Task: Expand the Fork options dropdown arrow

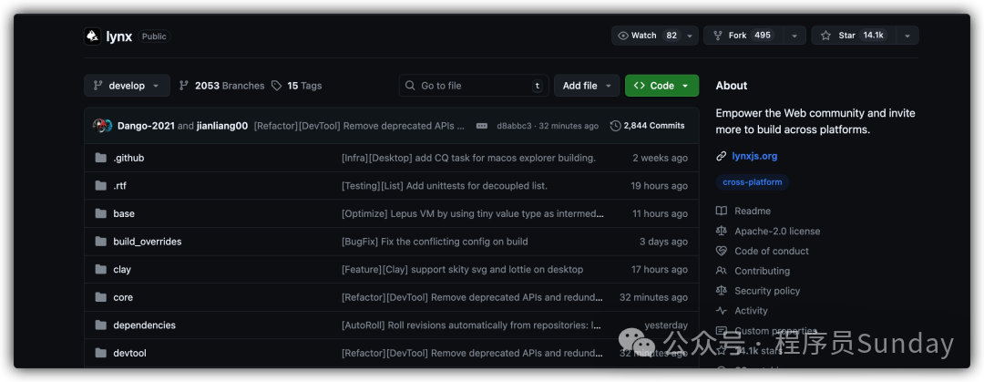Action: point(794,36)
